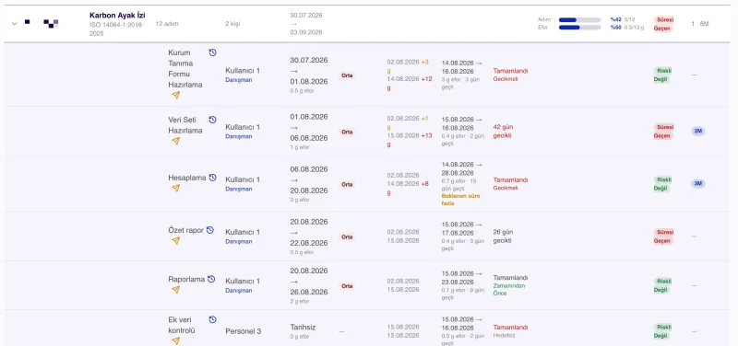Click Beklenen süre fazla warning text
The height and width of the screenshot is (346, 738).
point(460,200)
